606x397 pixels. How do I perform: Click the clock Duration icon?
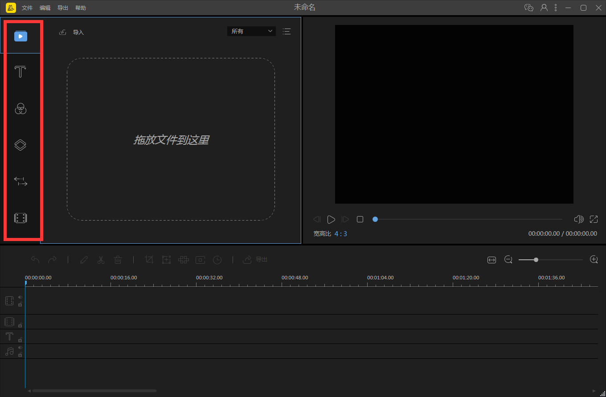tap(217, 260)
